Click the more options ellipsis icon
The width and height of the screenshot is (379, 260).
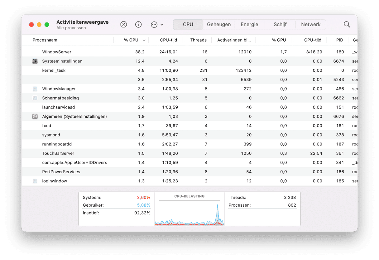154,25
